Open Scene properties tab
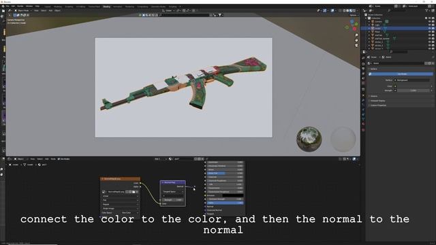 (363, 78)
